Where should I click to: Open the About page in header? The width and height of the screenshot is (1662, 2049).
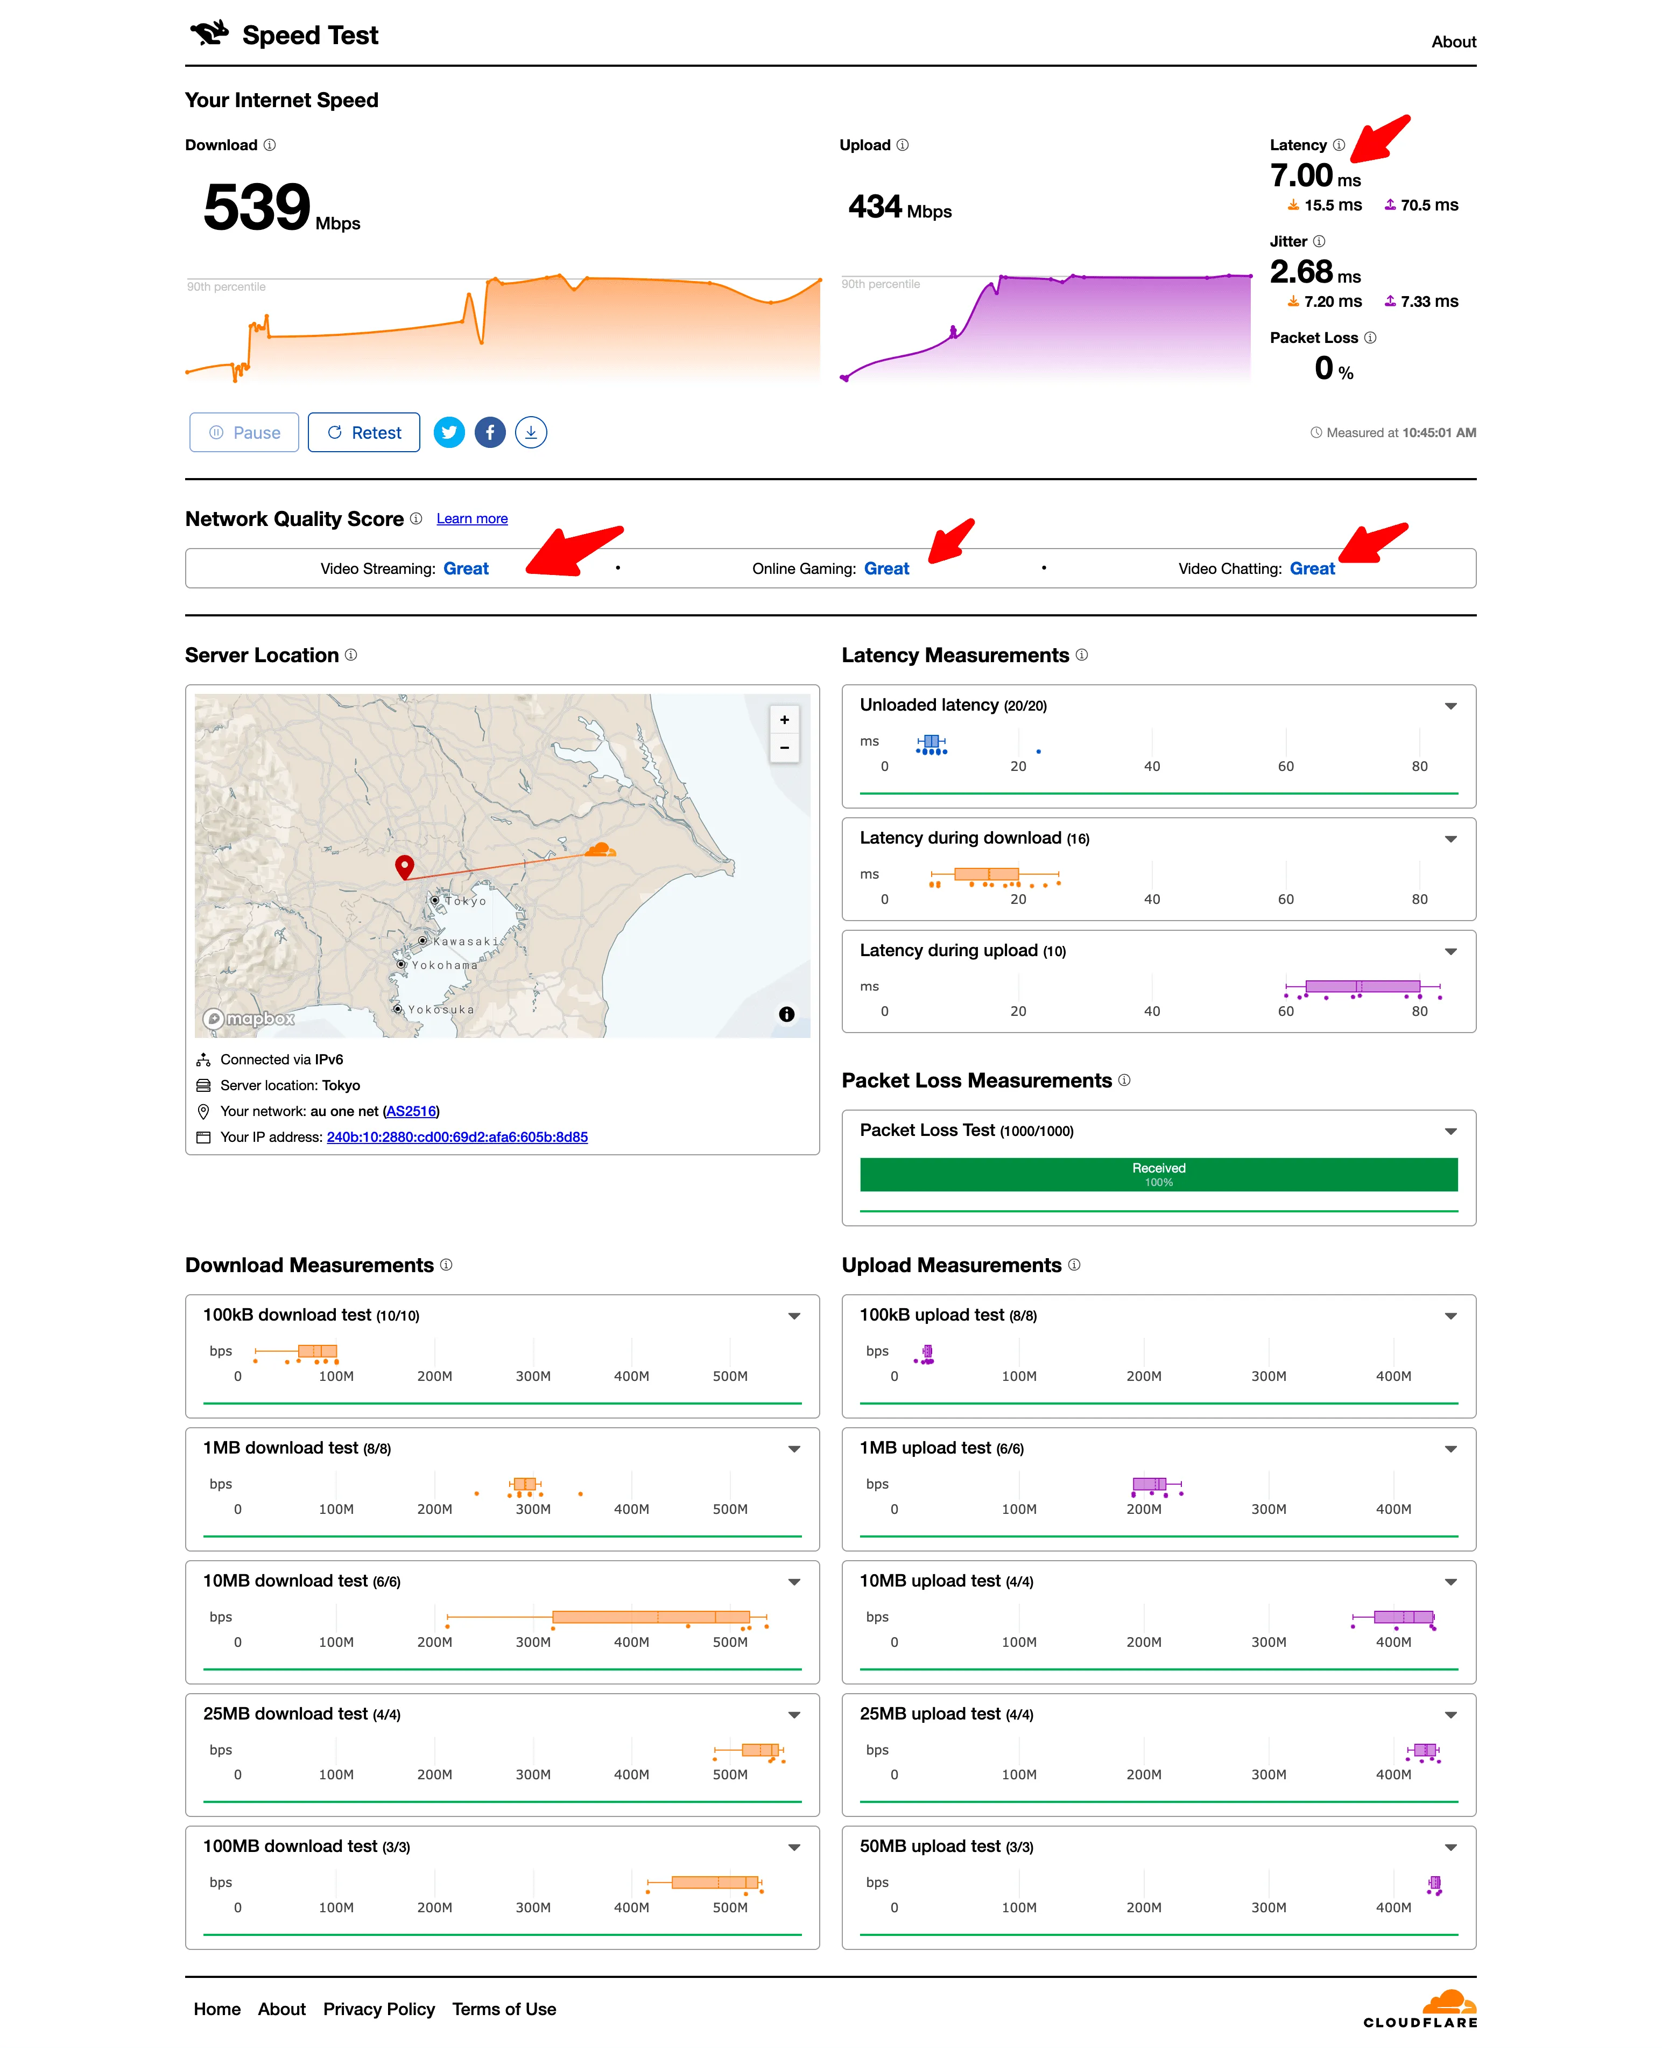pos(1453,42)
